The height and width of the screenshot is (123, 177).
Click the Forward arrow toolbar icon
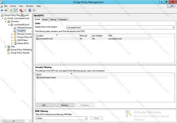point(6,11)
